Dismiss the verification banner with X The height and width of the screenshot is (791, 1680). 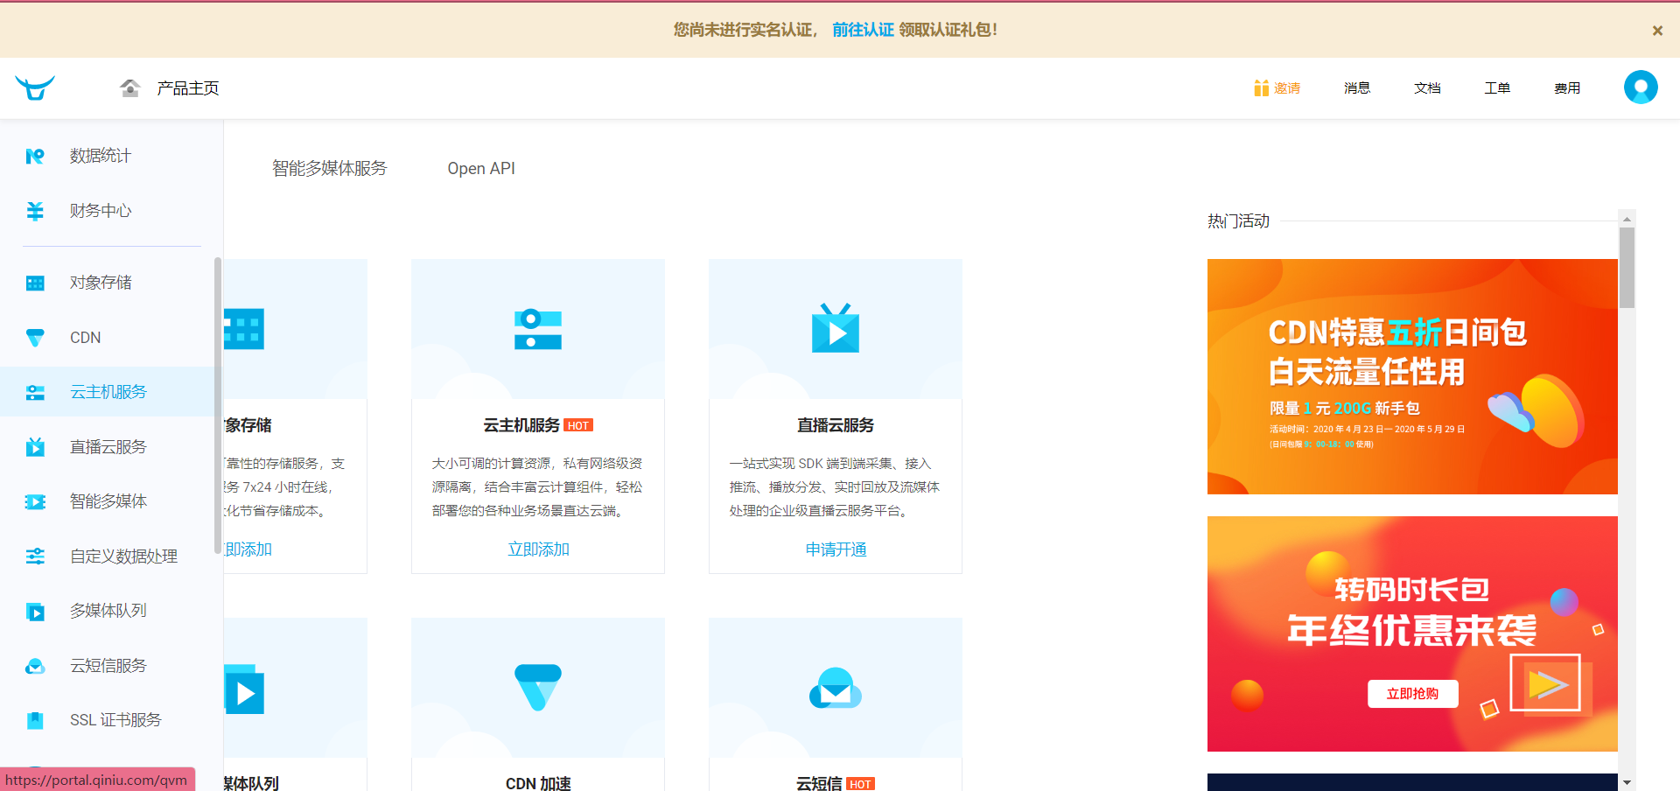[1657, 31]
